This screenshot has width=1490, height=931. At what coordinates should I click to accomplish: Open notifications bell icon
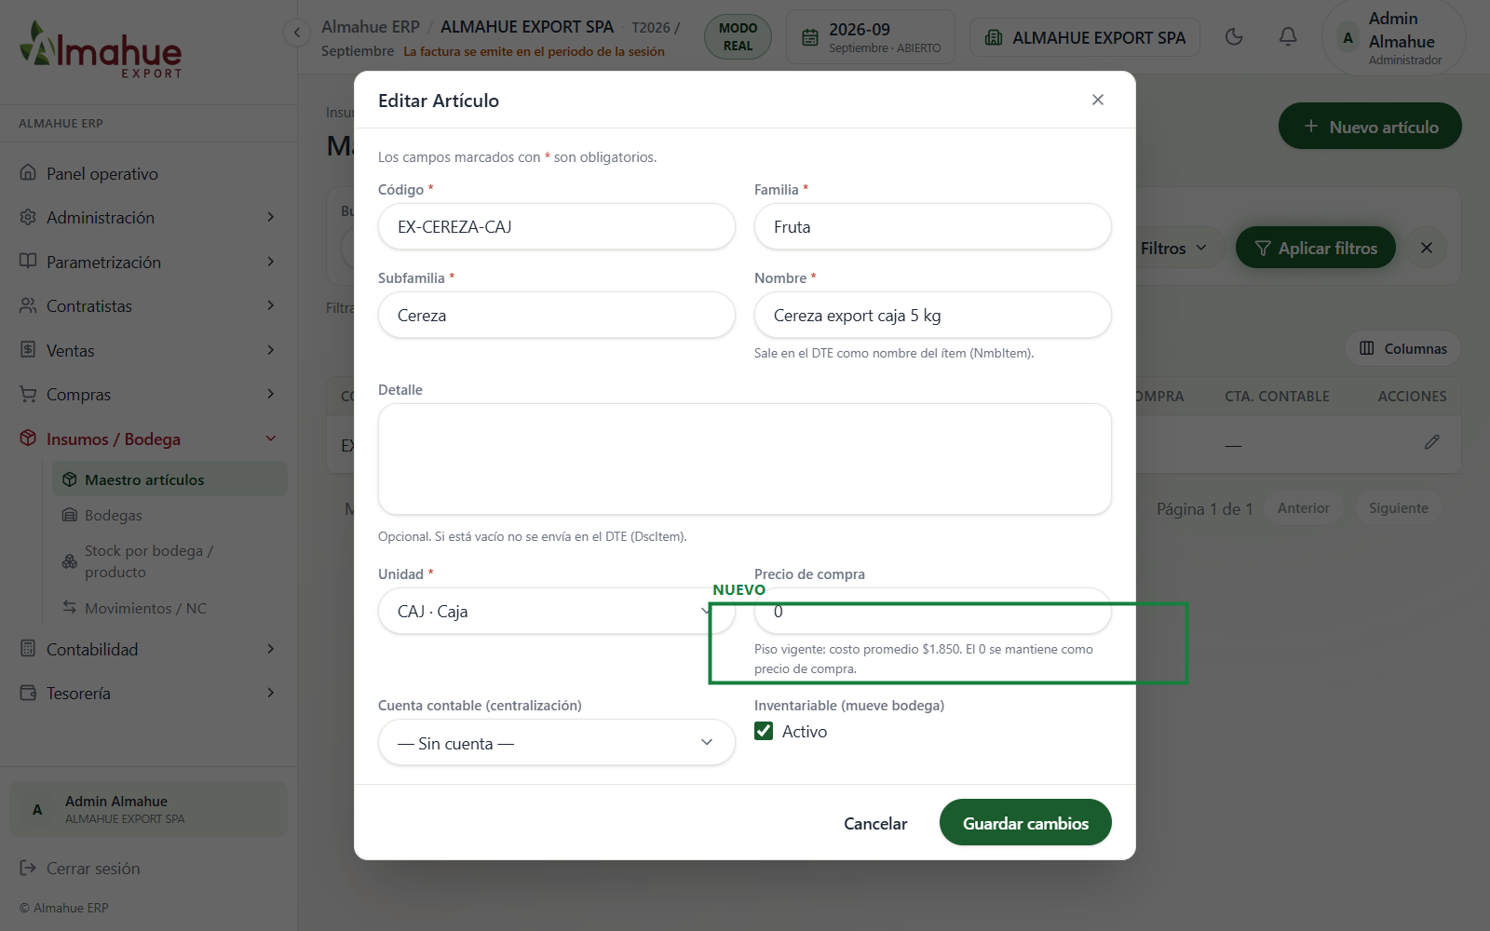click(x=1288, y=36)
